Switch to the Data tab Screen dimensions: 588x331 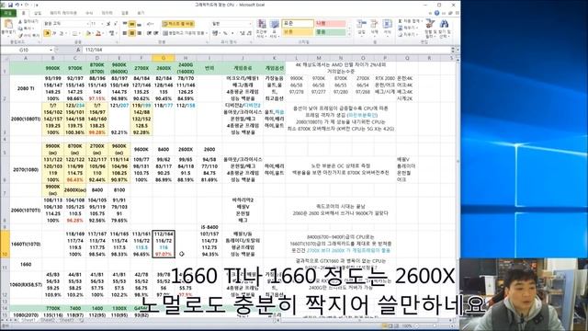click(107, 13)
